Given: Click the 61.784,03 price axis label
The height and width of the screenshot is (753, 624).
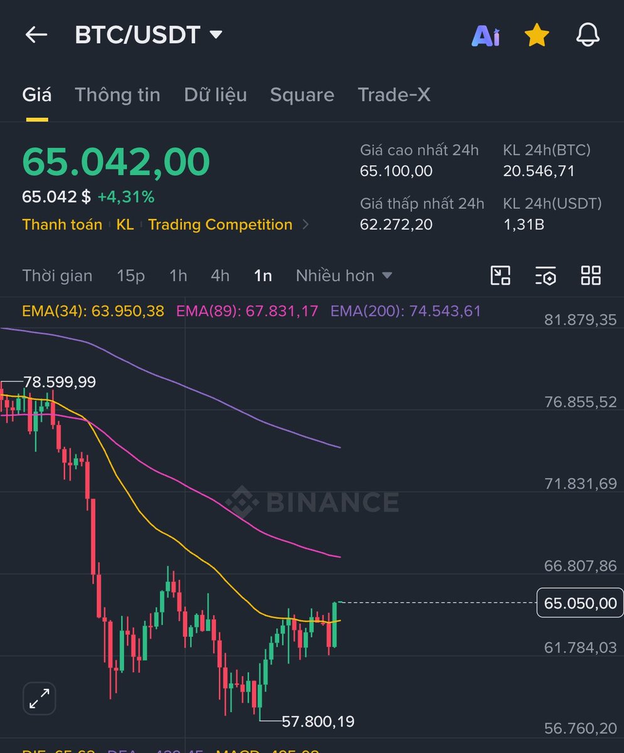Looking at the screenshot, I should 581,648.
